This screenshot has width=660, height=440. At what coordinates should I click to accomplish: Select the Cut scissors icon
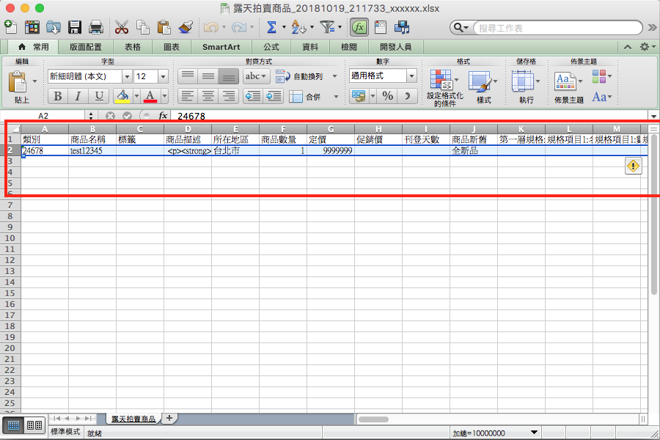click(122, 27)
